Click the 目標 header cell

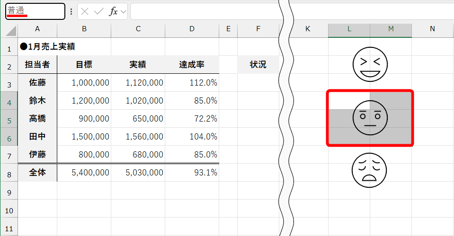coord(84,64)
